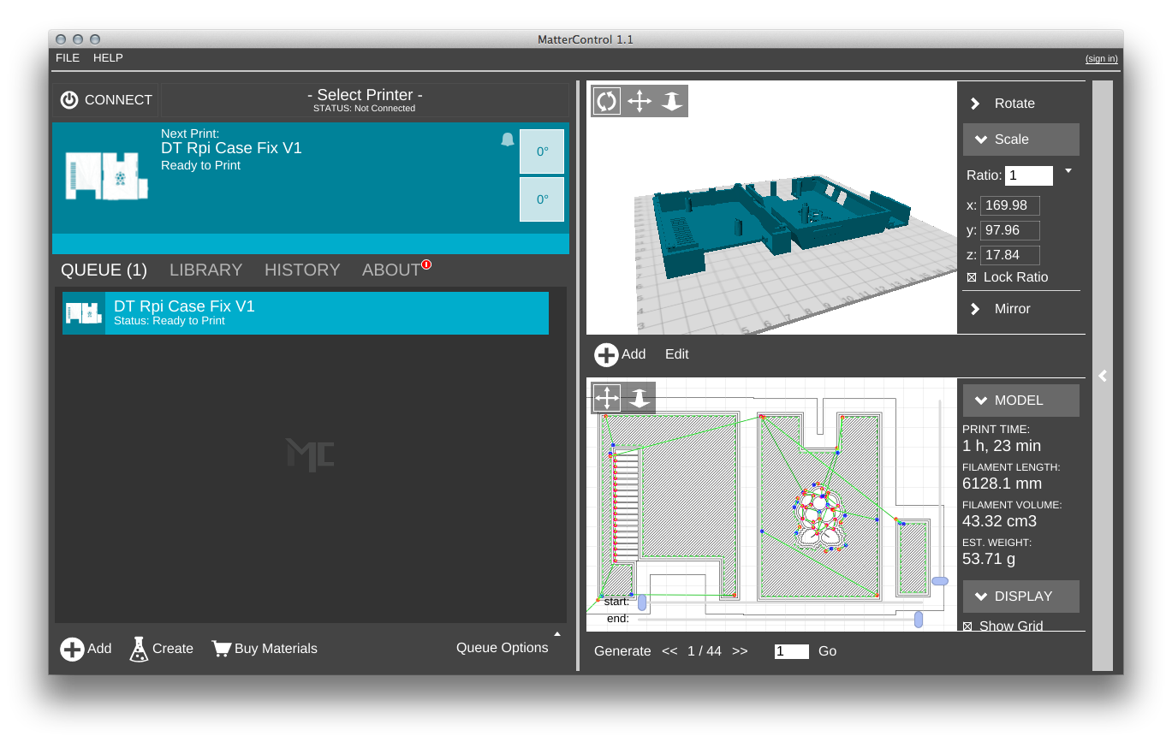
Task: Click the Generate button
Action: pos(622,651)
